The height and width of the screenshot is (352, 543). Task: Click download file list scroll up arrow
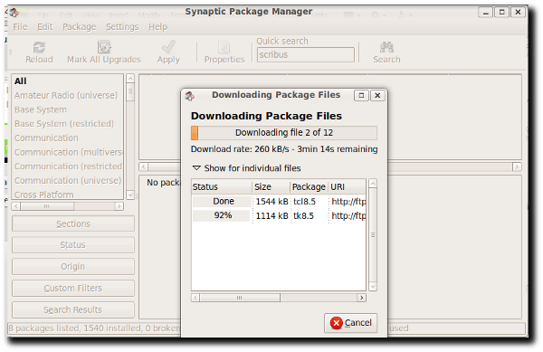(x=373, y=184)
